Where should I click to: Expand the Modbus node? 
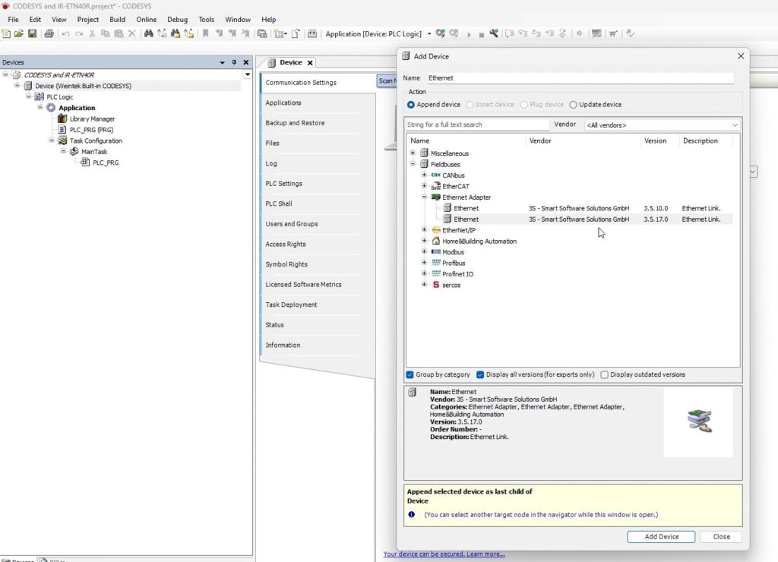click(x=424, y=251)
